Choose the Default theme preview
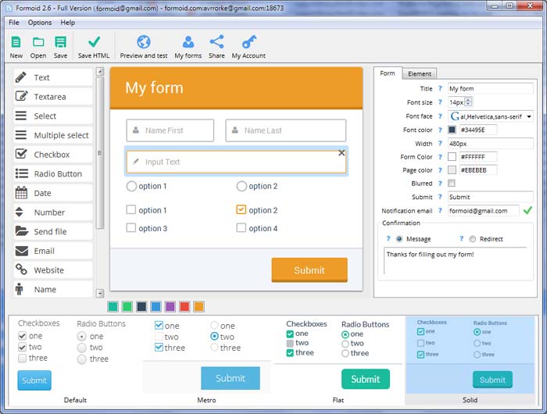 coord(75,360)
